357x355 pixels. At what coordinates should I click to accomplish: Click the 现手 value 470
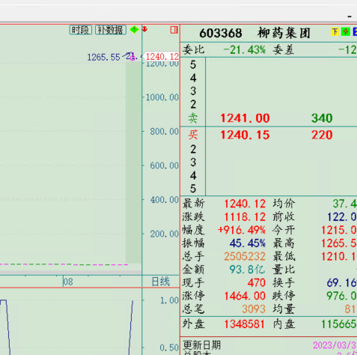257,283
